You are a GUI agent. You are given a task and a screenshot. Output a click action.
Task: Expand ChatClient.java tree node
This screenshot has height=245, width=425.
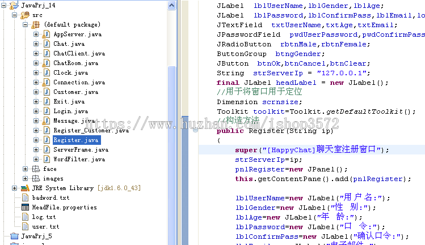pyautogui.click(x=36, y=53)
